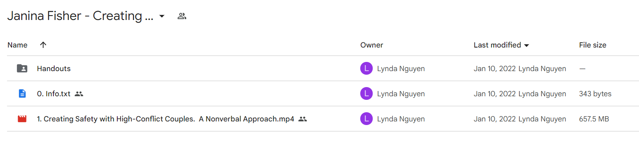
Task: Select the 657.5 MB file size cell
Action: 594,119
